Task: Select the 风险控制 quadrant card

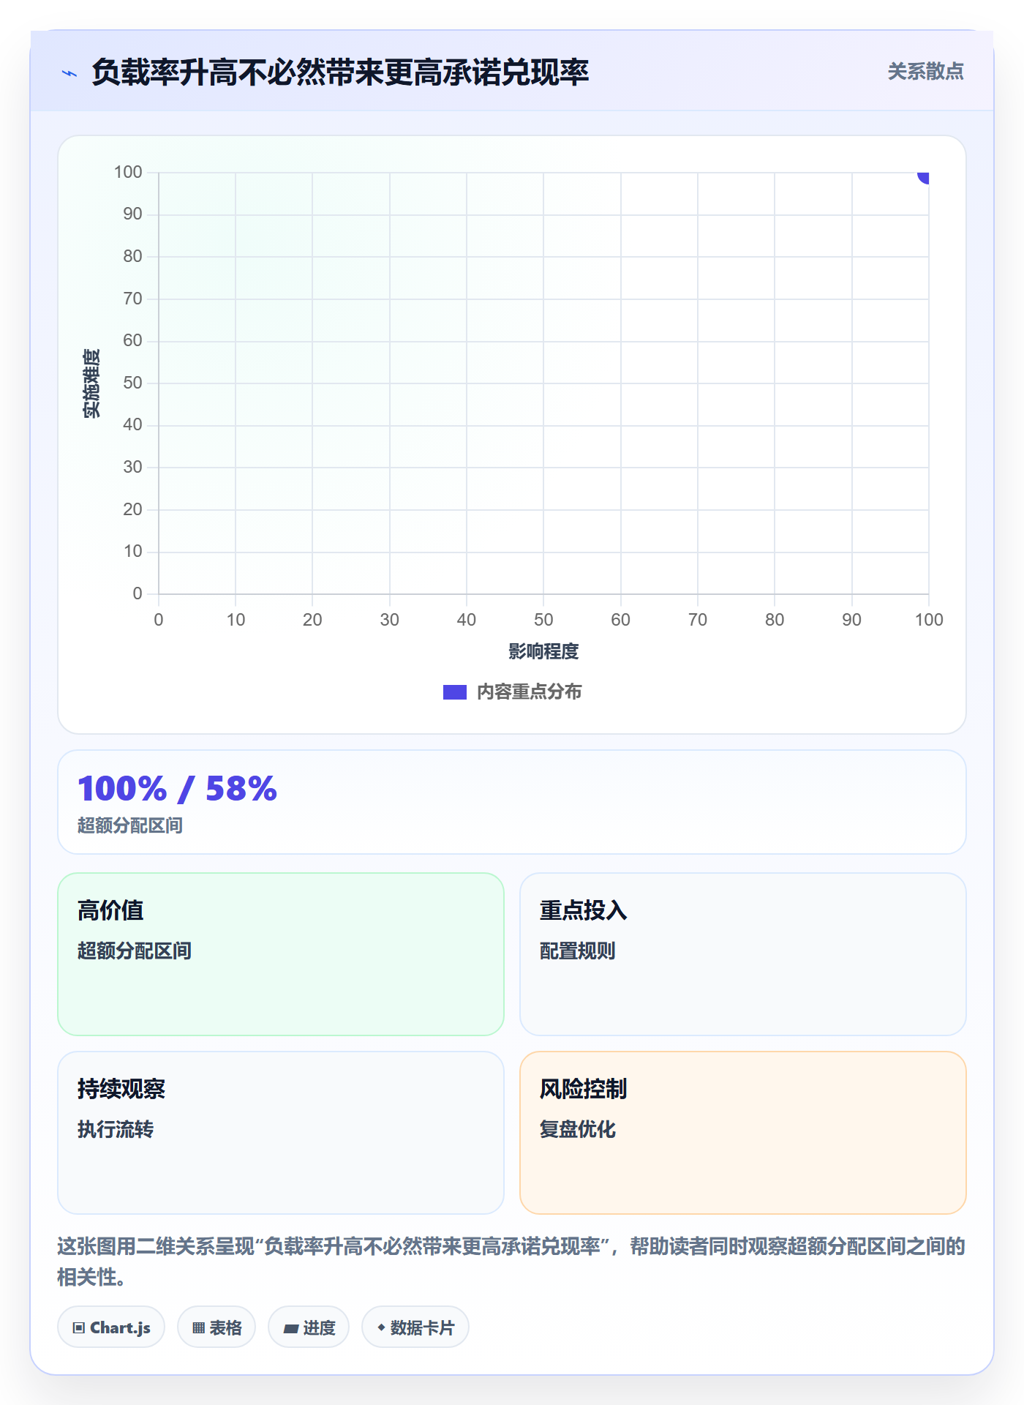Action: pos(742,1132)
